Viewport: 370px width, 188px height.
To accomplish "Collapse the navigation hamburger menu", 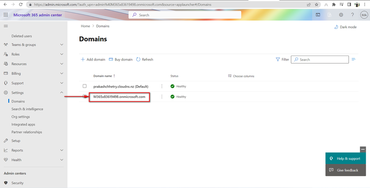I will coord(6,26).
